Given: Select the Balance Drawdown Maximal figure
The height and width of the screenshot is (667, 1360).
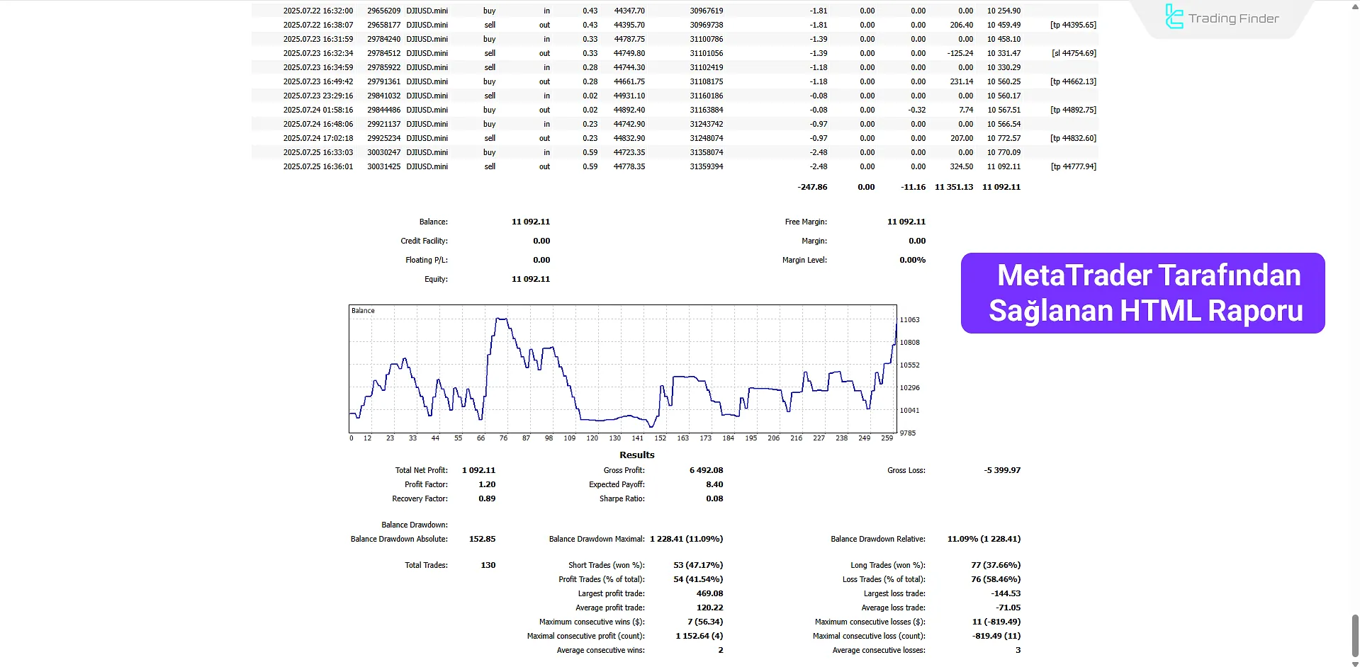Looking at the screenshot, I should (686, 538).
